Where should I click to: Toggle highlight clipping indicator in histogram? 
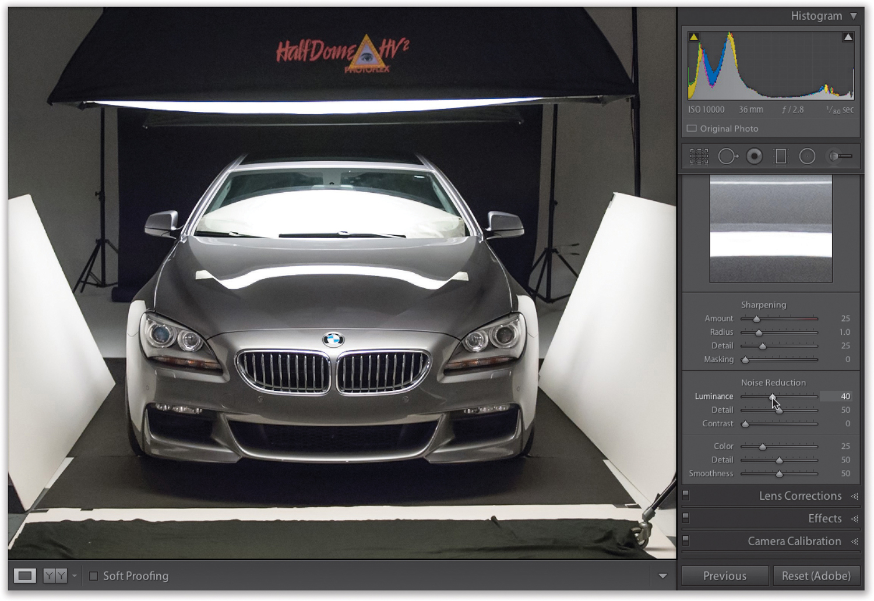pos(848,37)
